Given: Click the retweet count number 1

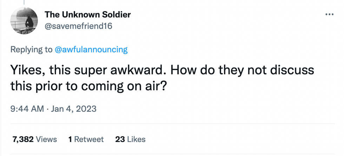Looking at the screenshot, I should tap(70, 139).
